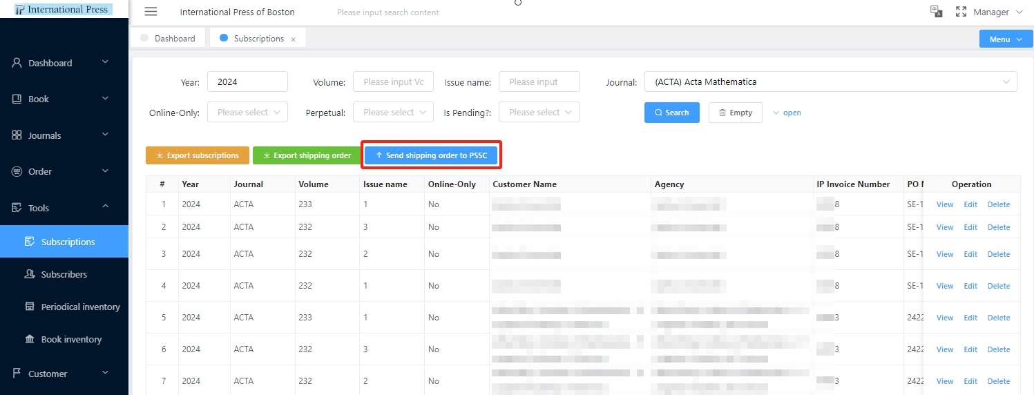Image resolution: width=1034 pixels, height=395 pixels.
Task: Click View link in row 1
Action: (x=945, y=204)
